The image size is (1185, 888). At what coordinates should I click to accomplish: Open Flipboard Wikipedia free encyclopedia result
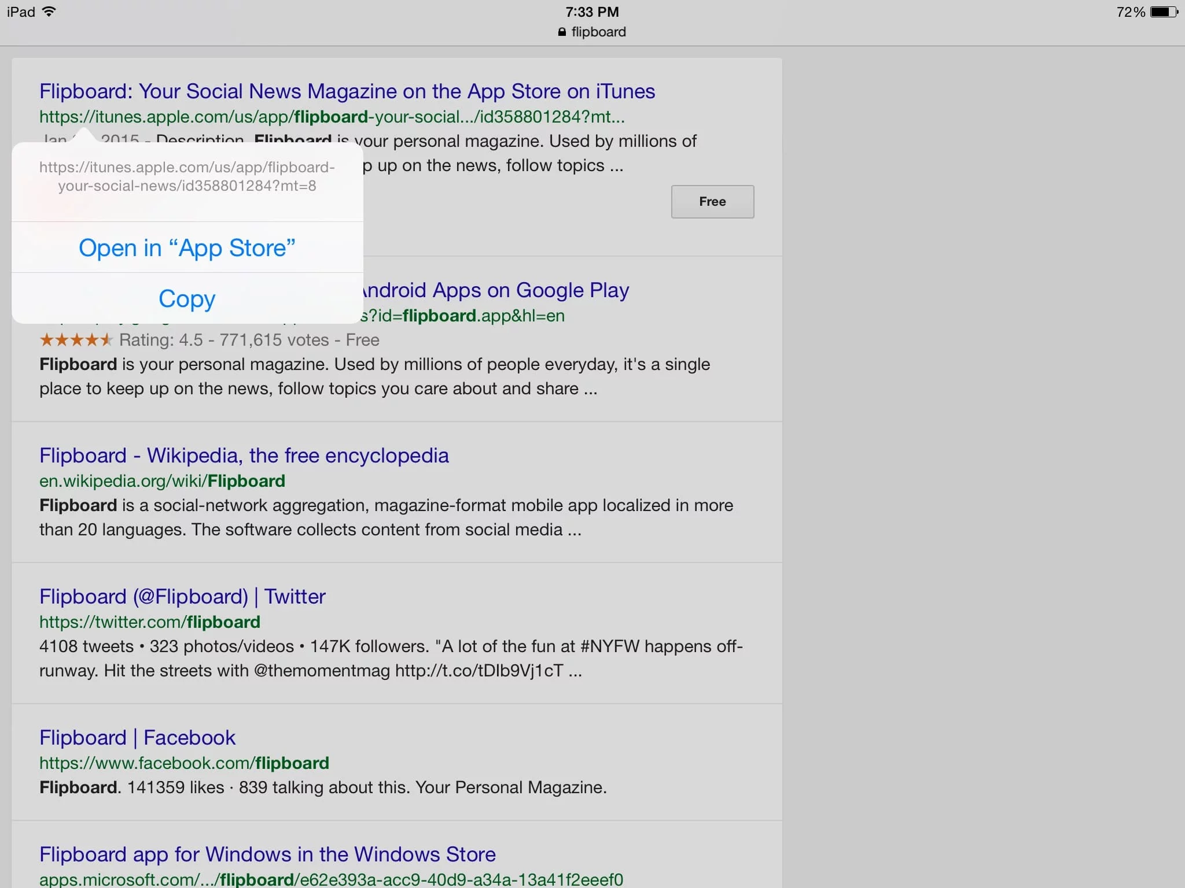tap(244, 456)
